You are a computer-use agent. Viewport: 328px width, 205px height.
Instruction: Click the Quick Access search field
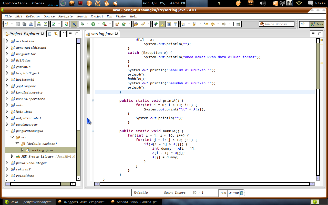(x=276, y=24)
